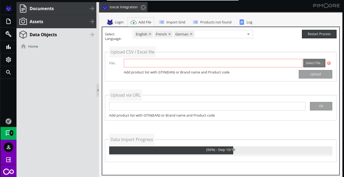Remove French language tag
The height and width of the screenshot is (177, 344).
tap(170, 34)
